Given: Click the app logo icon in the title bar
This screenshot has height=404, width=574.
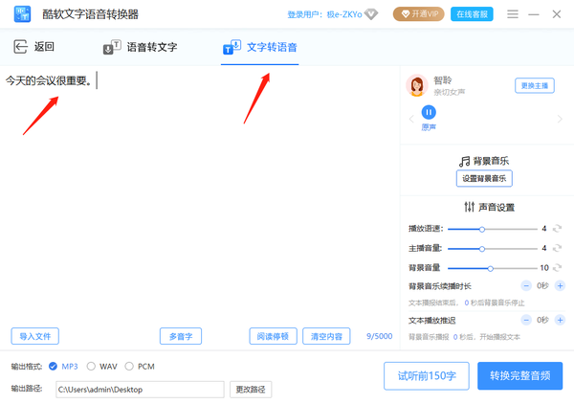Looking at the screenshot, I should [x=22, y=14].
